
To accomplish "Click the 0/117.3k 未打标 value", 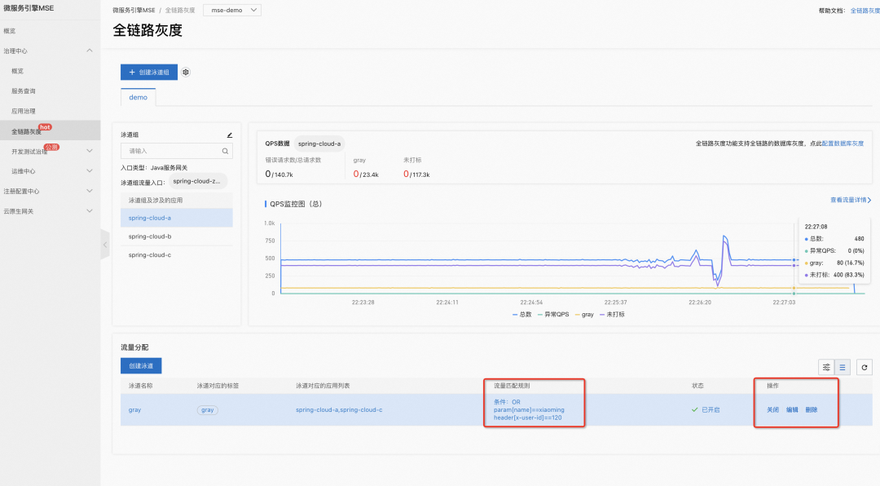I will [416, 175].
